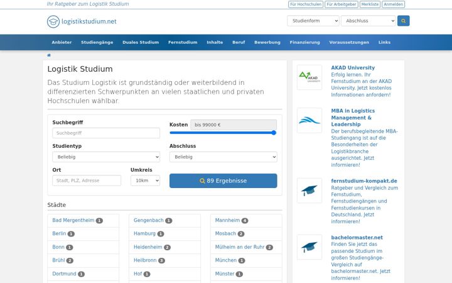
Task: Open the Merkliste button
Action: [x=370, y=4]
